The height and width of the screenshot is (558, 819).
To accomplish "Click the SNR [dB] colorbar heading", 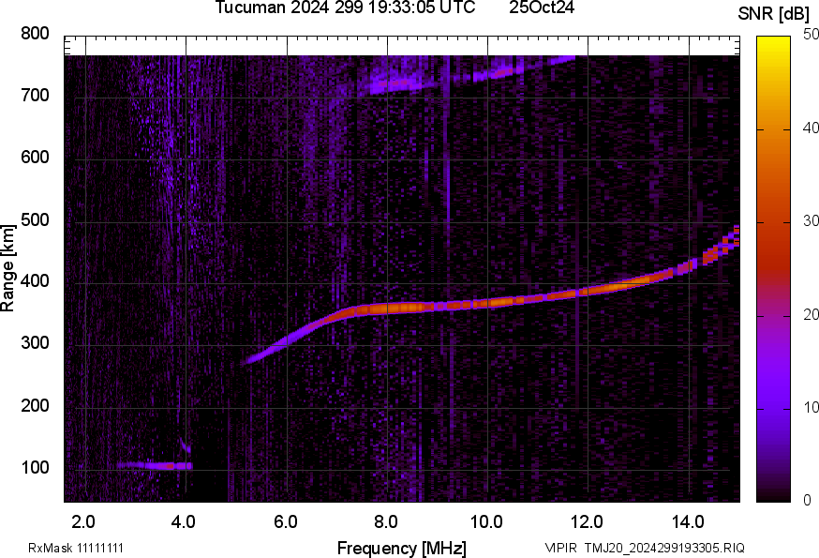I will pyautogui.click(x=773, y=12).
